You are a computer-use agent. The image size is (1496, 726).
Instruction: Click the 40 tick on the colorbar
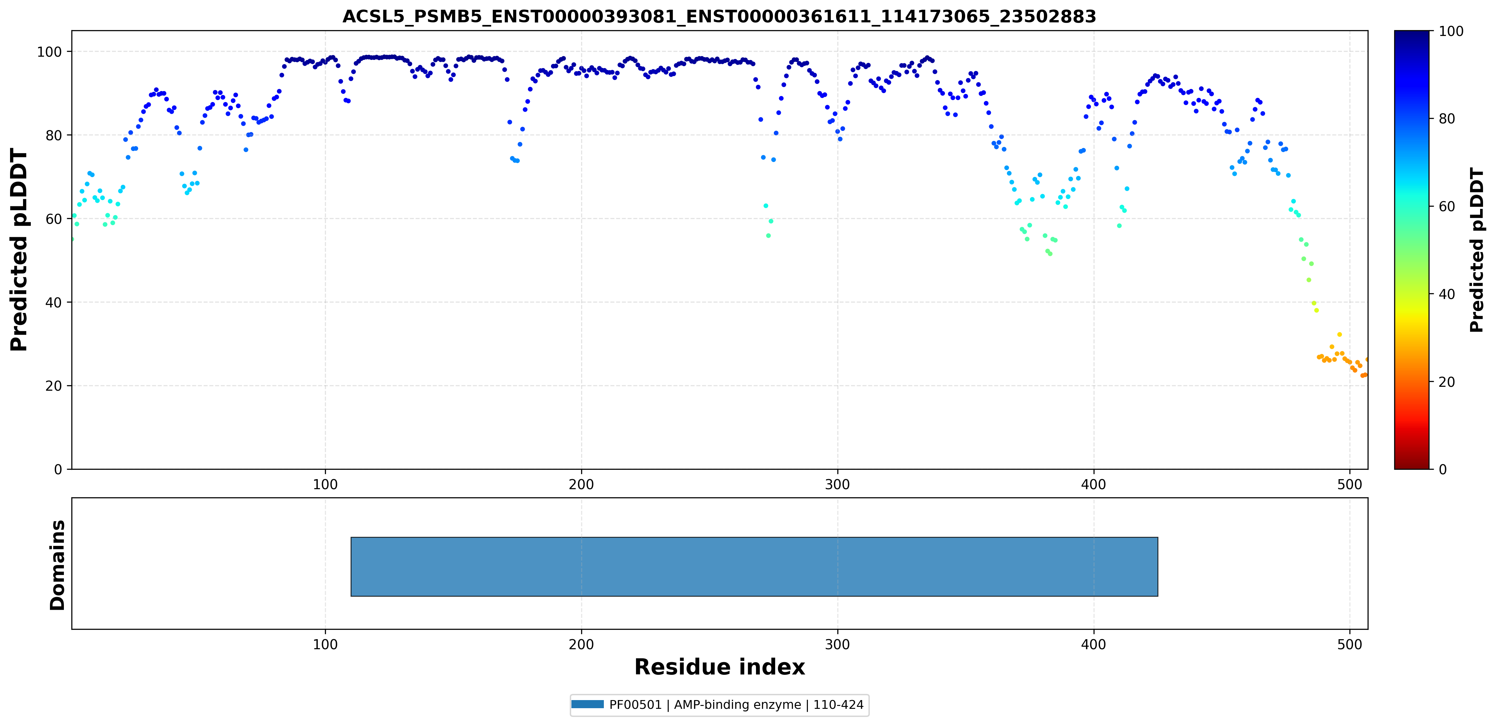[1447, 294]
